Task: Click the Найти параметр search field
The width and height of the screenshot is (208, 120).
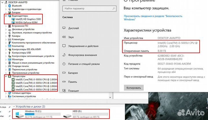Action: [x=89, y=9]
